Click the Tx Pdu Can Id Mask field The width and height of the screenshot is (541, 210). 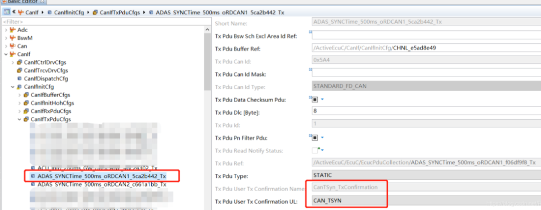pos(426,73)
